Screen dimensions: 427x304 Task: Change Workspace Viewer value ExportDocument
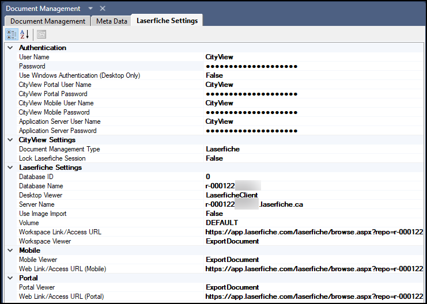(x=313, y=241)
